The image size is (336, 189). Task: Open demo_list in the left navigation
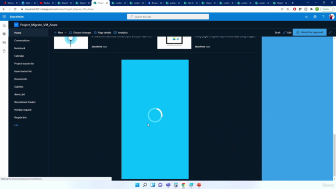pos(19,94)
